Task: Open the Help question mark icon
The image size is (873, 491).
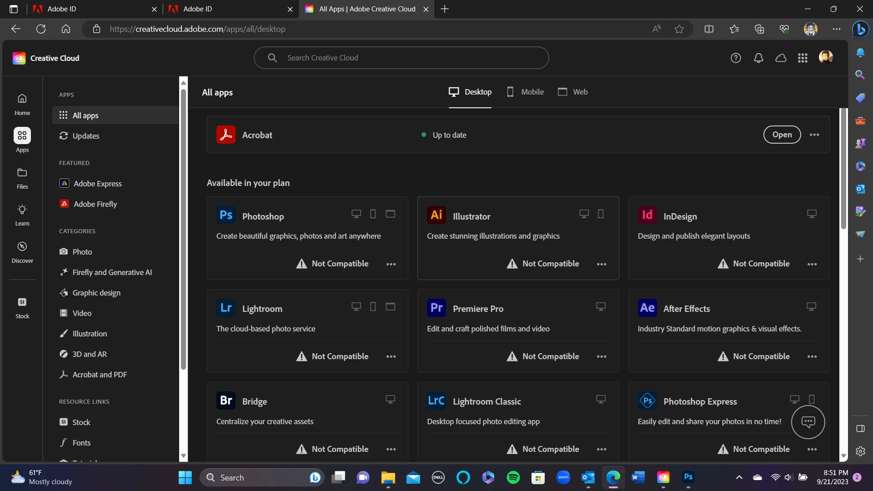Action: tap(736, 58)
